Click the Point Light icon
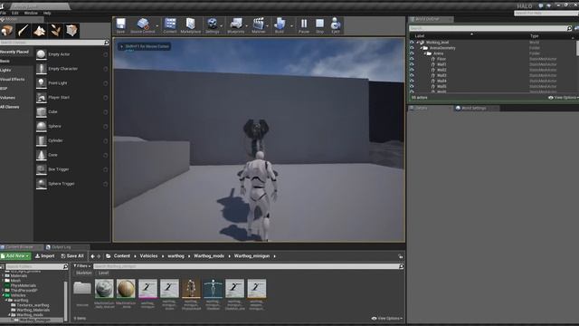The image size is (579, 326). 42,83
